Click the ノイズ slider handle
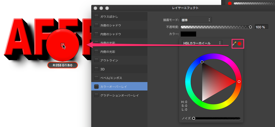 (194, 118)
